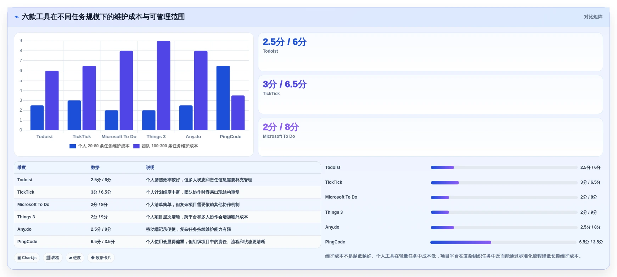Click Todoist's tall team-cost bar in the chart
This screenshot has height=277, width=617.
tap(52, 100)
